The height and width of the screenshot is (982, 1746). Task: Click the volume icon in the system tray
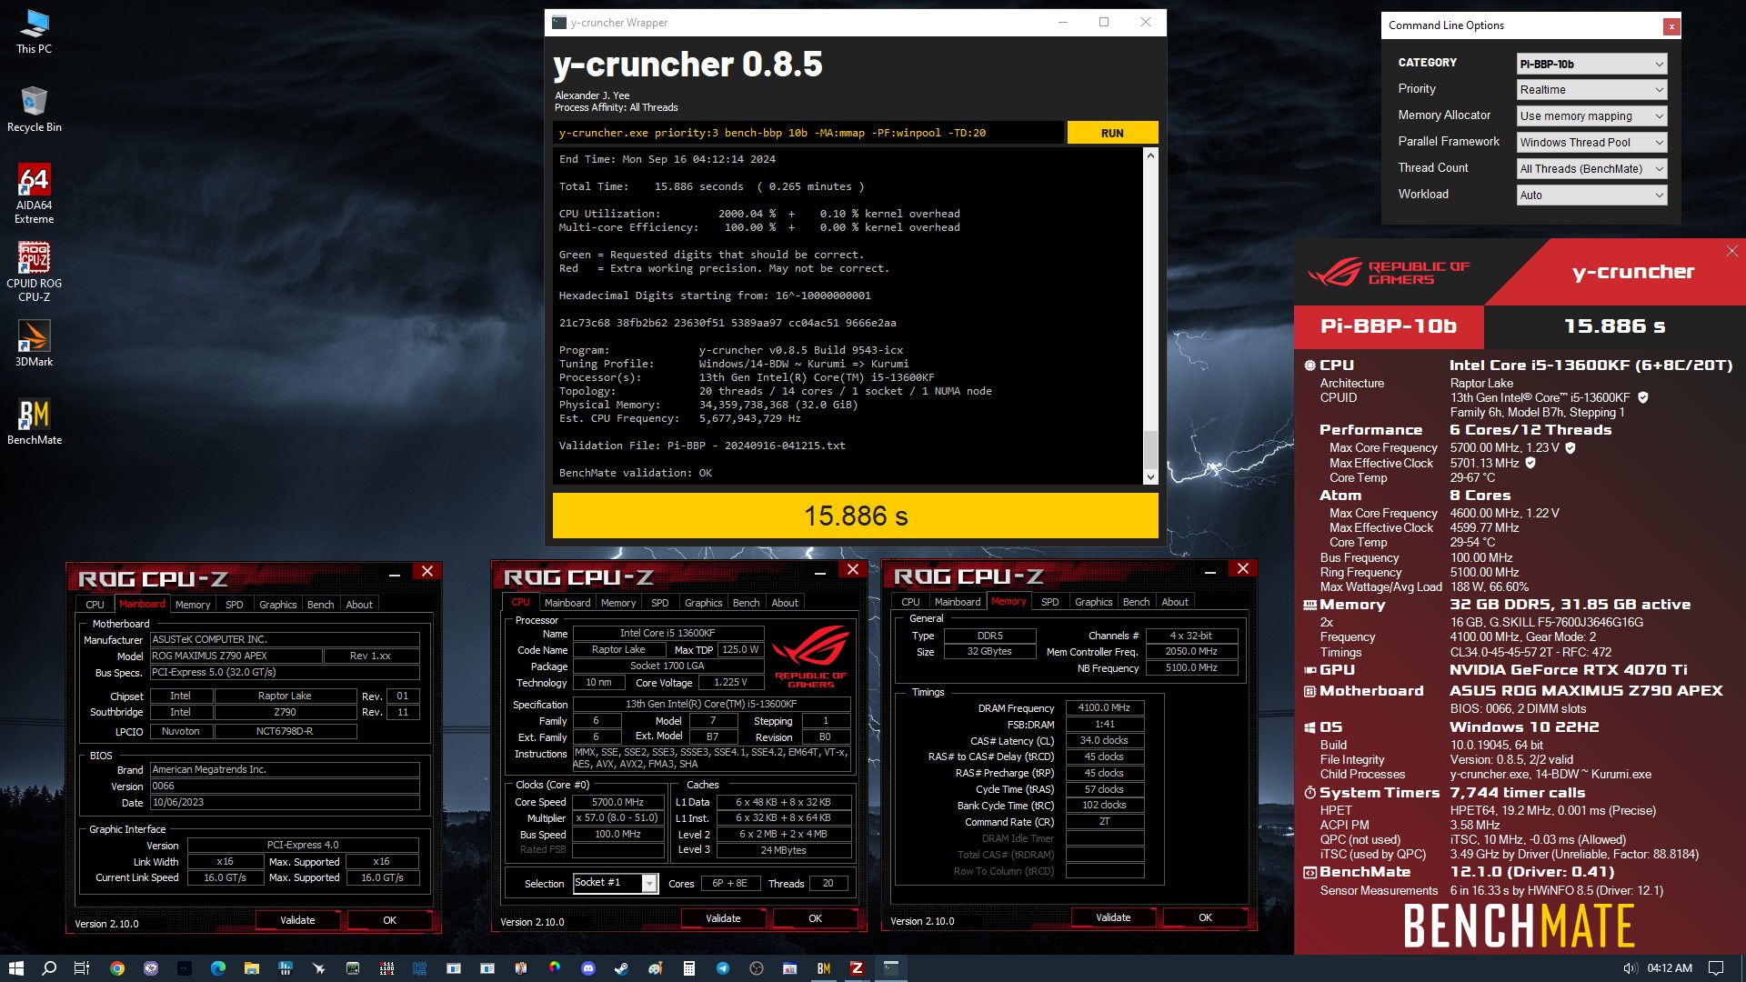pos(1630,968)
